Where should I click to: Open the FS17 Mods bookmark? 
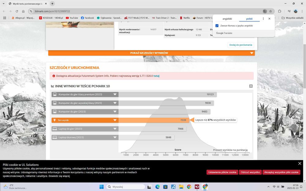tap(137, 18)
